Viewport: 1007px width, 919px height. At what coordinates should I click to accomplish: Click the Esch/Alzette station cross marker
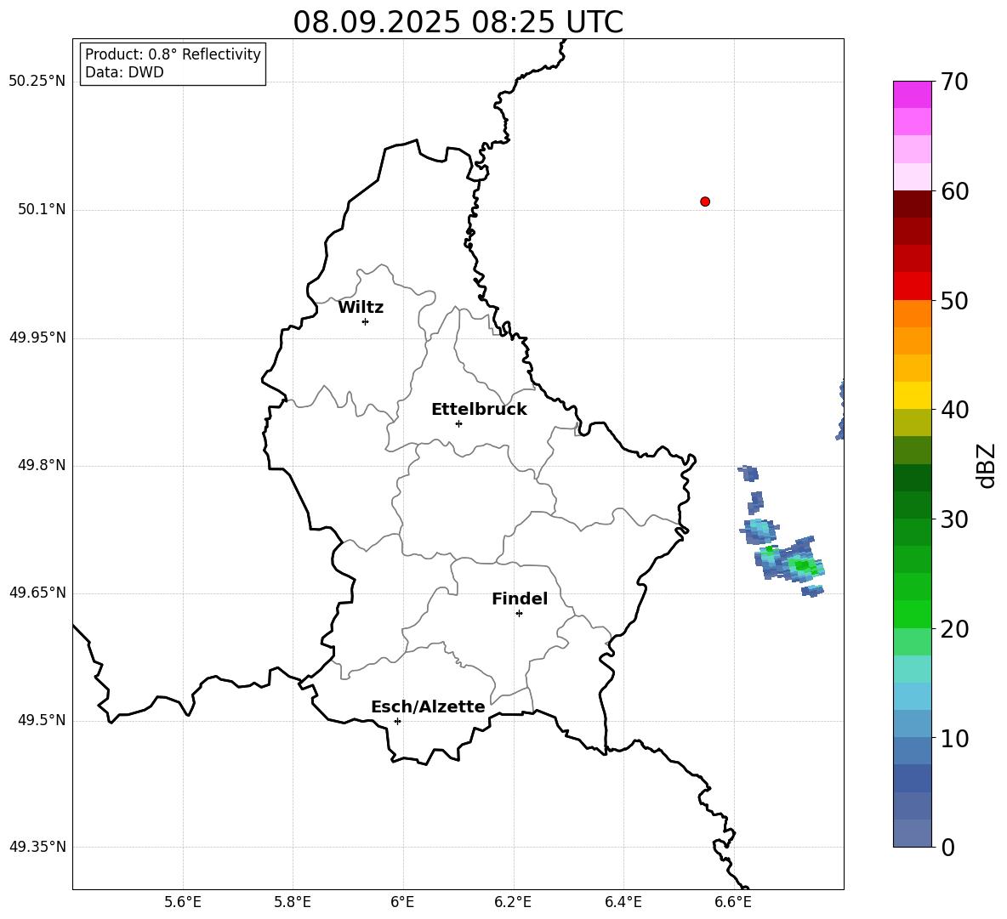(397, 721)
